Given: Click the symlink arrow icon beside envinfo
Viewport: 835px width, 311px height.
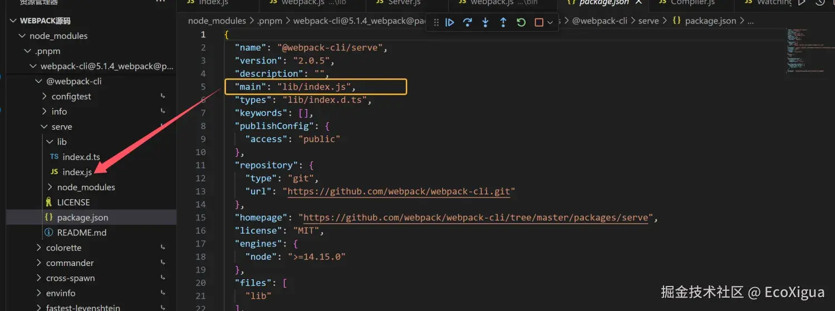Looking at the screenshot, I should click(x=163, y=293).
